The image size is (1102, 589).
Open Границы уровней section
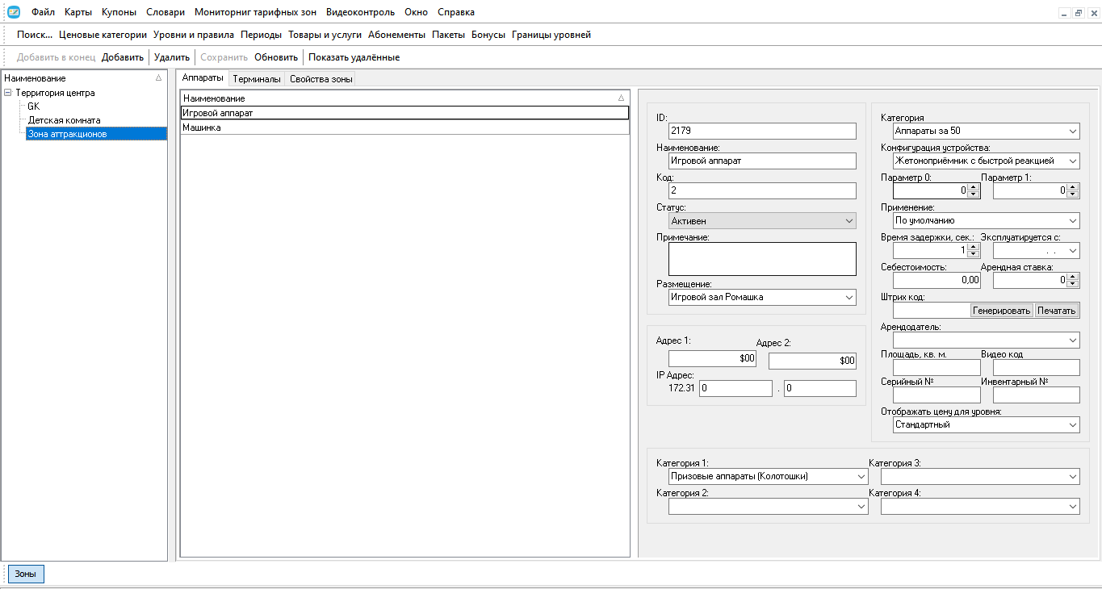(x=551, y=35)
